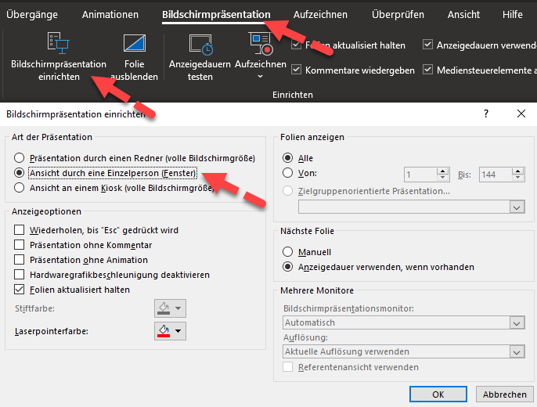Click the help question mark in dialog
Image resolution: width=537 pixels, height=407 pixels.
click(x=486, y=113)
